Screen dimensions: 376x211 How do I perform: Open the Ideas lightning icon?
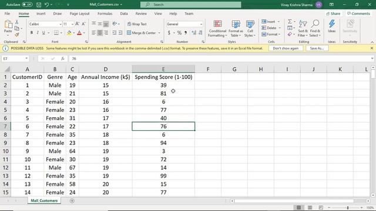click(x=332, y=24)
